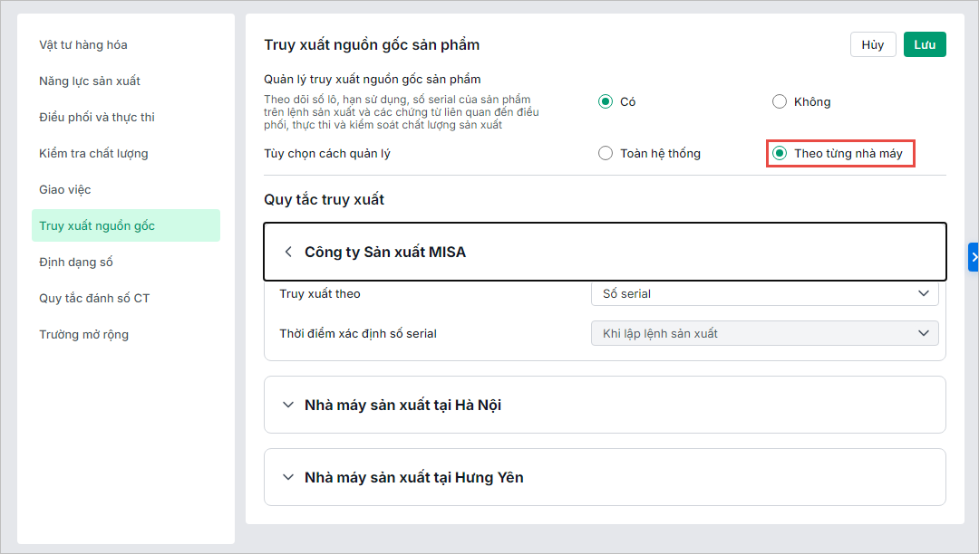Collapse the Công ty Sản xuất MISA section
The width and height of the screenshot is (979, 554).
pos(288,253)
